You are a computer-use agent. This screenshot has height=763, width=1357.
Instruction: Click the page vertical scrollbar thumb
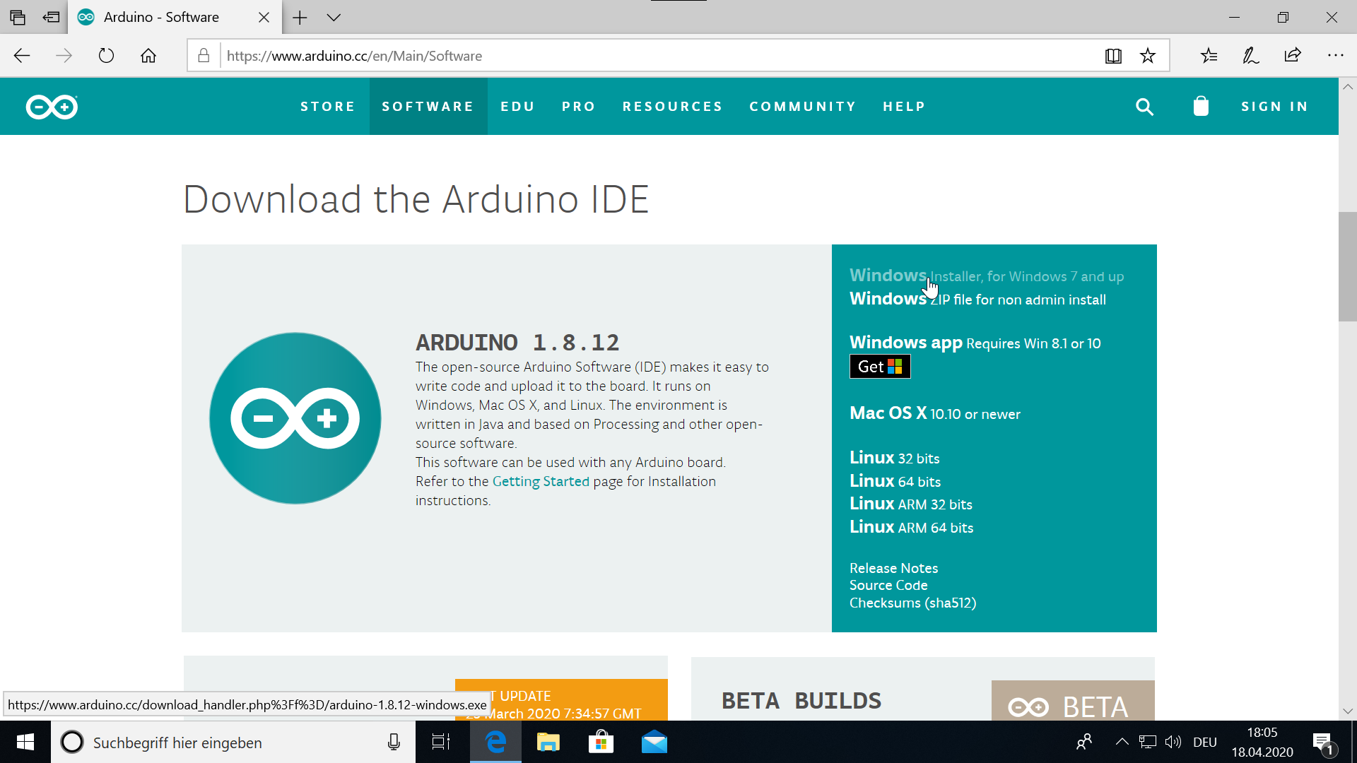click(x=1347, y=266)
